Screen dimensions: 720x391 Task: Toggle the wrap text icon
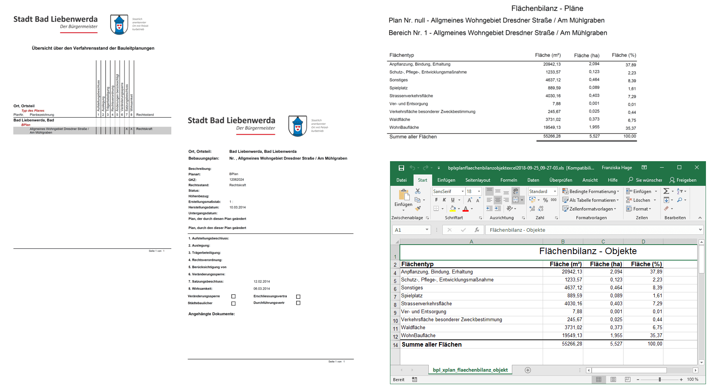(x=515, y=191)
